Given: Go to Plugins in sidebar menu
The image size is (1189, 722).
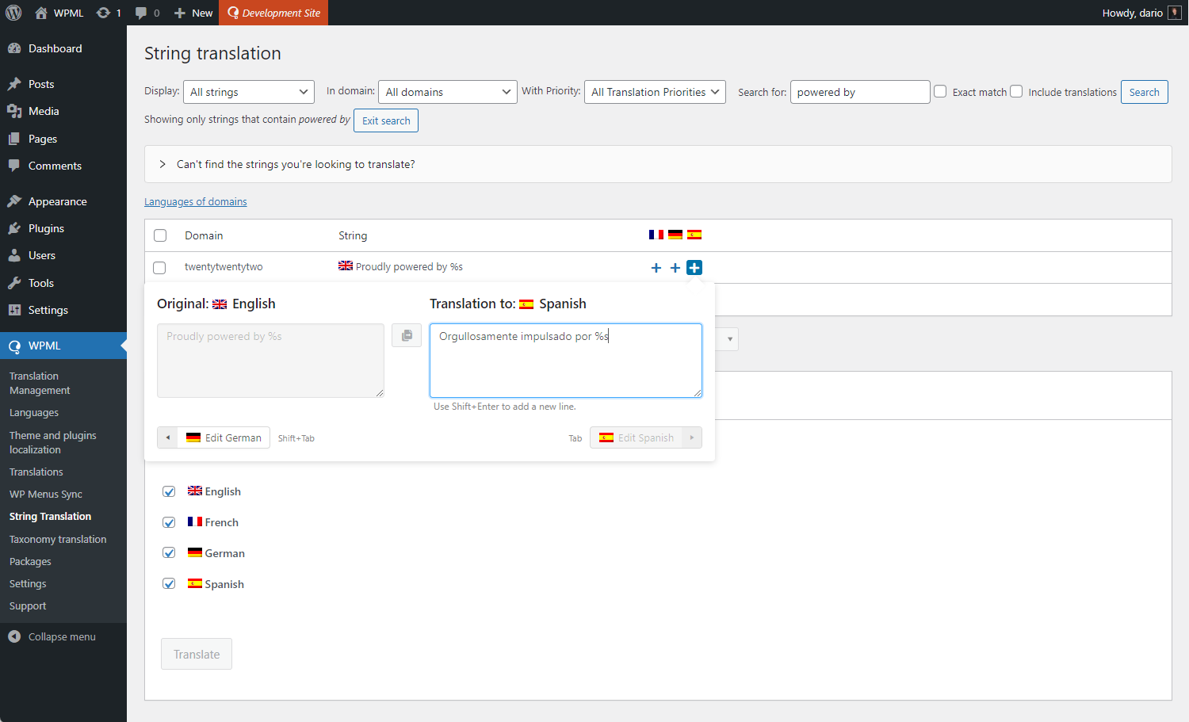Looking at the screenshot, I should (x=46, y=228).
